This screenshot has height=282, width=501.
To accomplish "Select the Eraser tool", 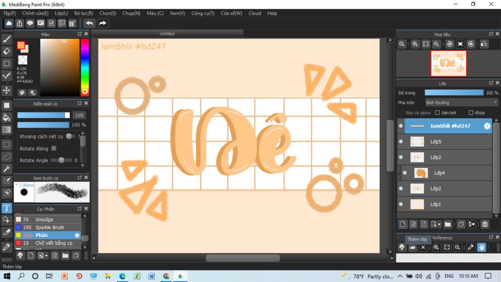I will [6, 51].
